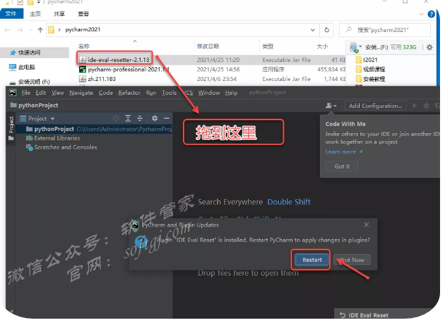
Task: Click the Explorer up-directory arrow
Action: click(40, 29)
